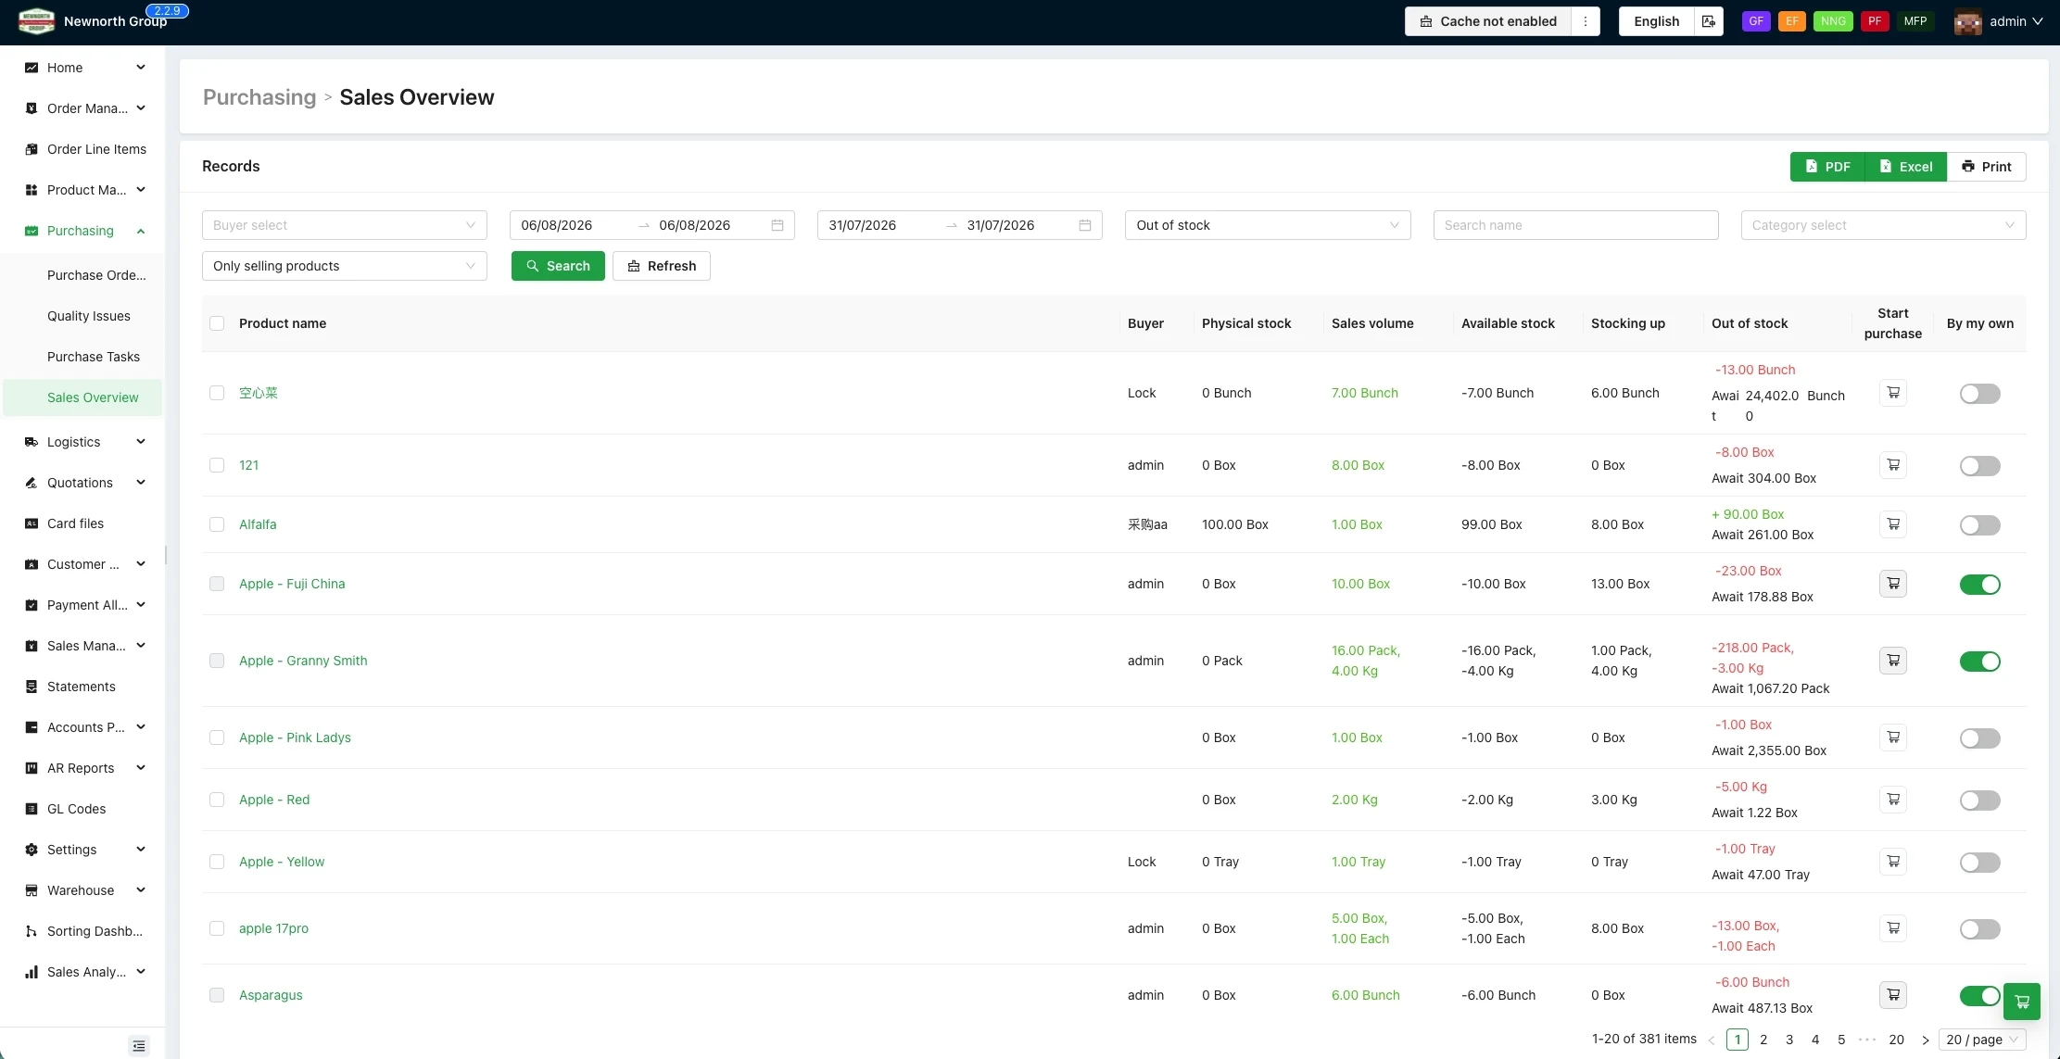Click the MFP dark badge
Viewport: 2060px width, 1059px height.
pyautogui.click(x=1915, y=21)
